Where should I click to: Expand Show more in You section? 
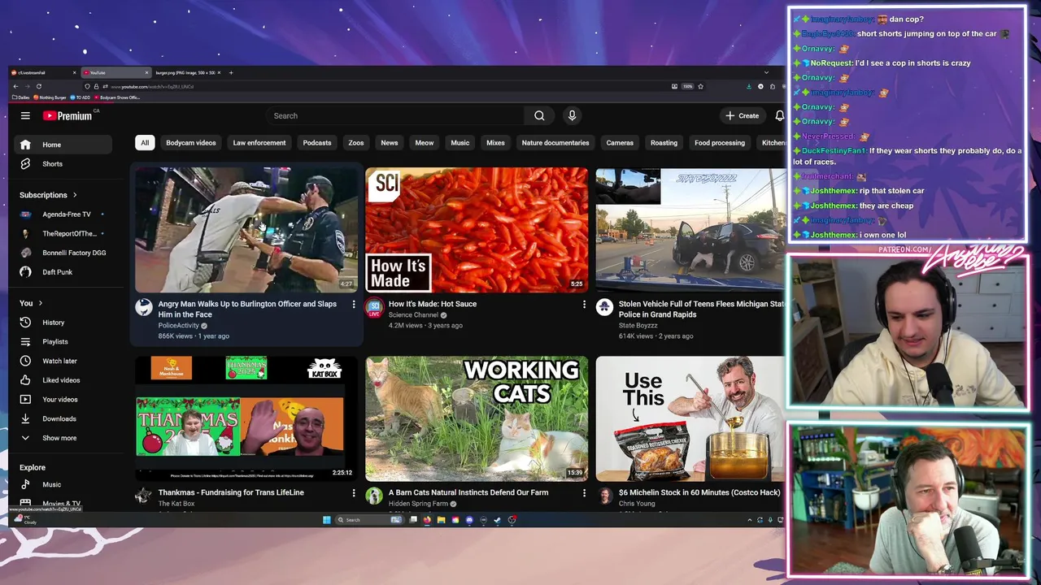pyautogui.click(x=63, y=438)
